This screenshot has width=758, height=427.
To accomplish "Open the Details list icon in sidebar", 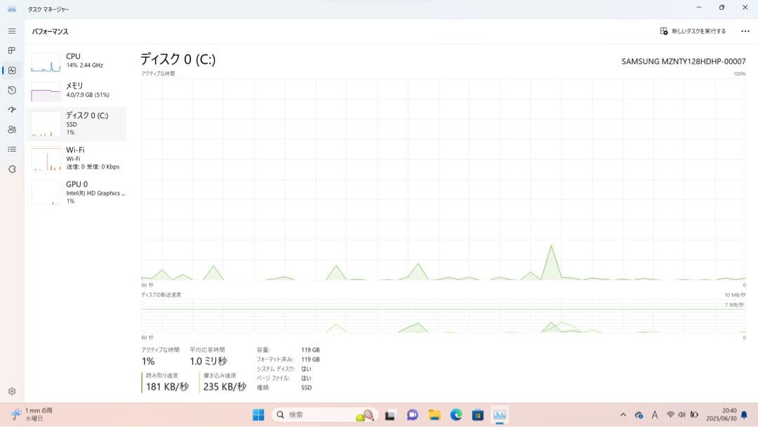I will click(12, 149).
